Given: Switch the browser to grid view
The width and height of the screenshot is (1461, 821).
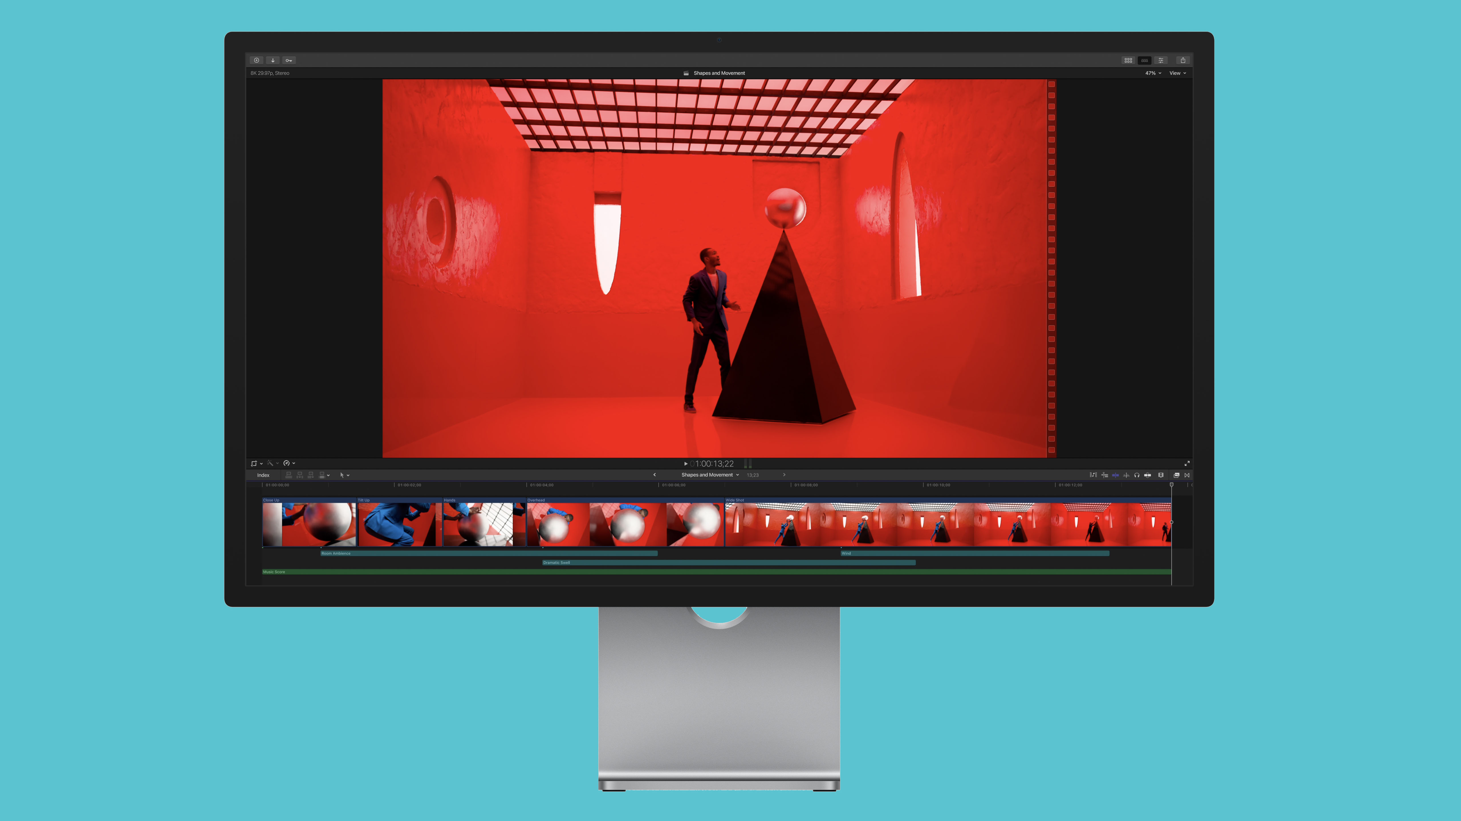Looking at the screenshot, I should click(x=1128, y=61).
